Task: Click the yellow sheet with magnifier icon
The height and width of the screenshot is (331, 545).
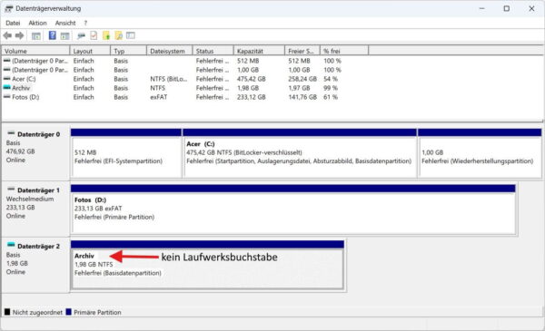Action: click(118, 35)
